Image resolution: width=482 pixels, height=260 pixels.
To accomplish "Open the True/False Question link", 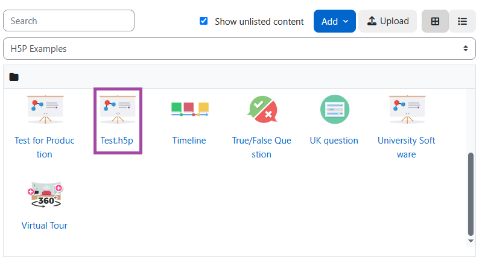I will tap(262, 147).
